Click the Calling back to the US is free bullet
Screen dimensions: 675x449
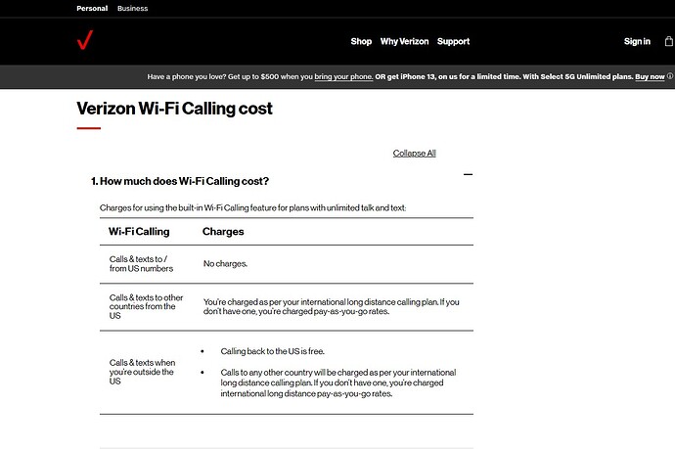point(273,351)
